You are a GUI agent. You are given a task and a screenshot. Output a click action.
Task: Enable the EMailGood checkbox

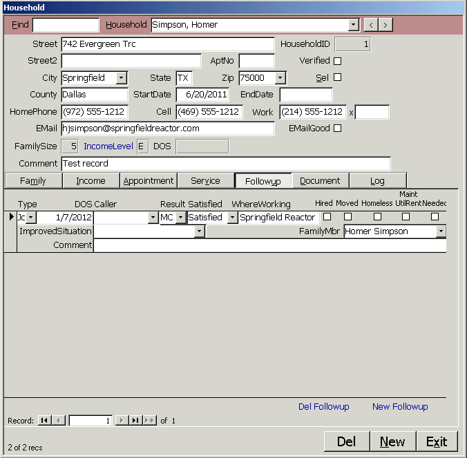coord(338,128)
